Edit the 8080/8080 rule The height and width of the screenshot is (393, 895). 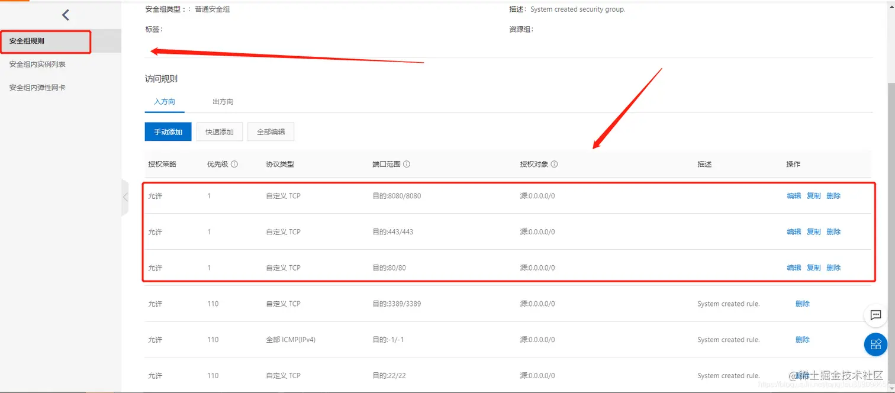794,196
